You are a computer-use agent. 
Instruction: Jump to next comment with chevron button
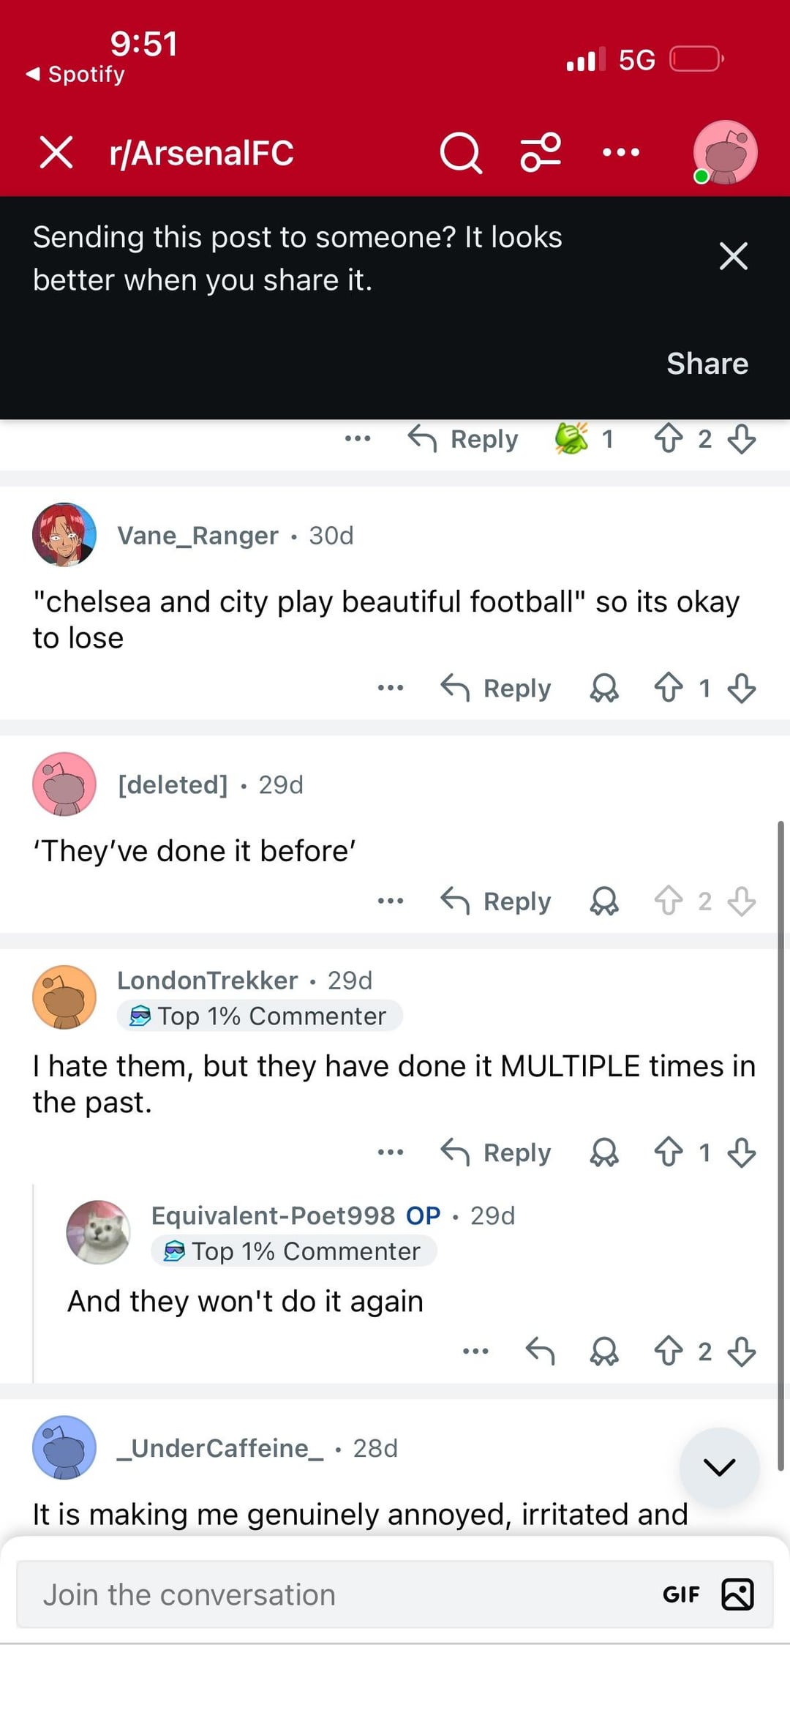coord(719,1466)
